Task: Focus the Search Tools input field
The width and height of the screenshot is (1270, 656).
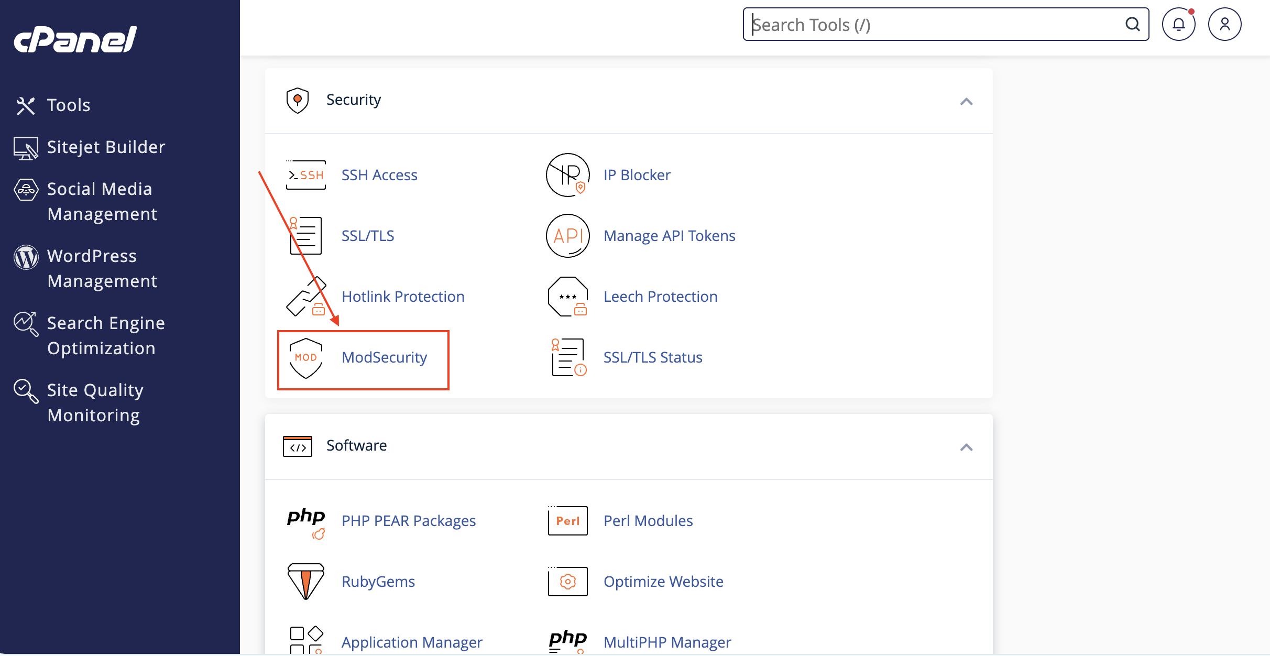Action: (933, 25)
